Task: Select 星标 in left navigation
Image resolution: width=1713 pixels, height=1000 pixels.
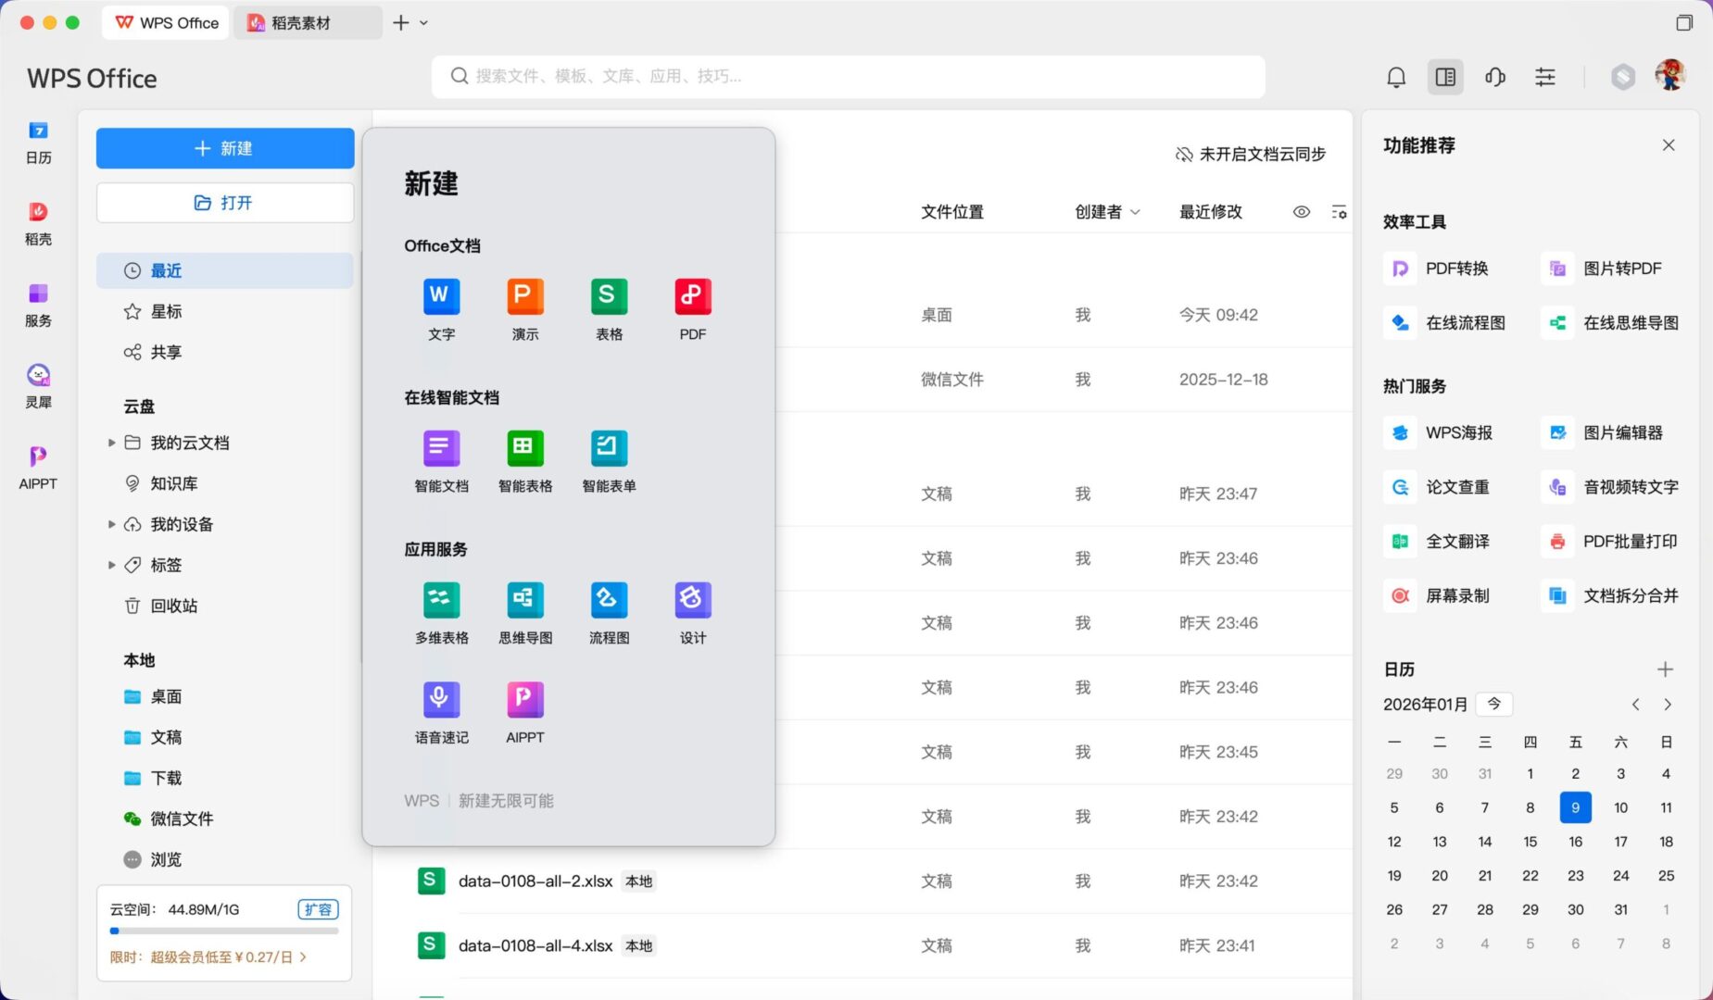Action: pyautogui.click(x=166, y=311)
